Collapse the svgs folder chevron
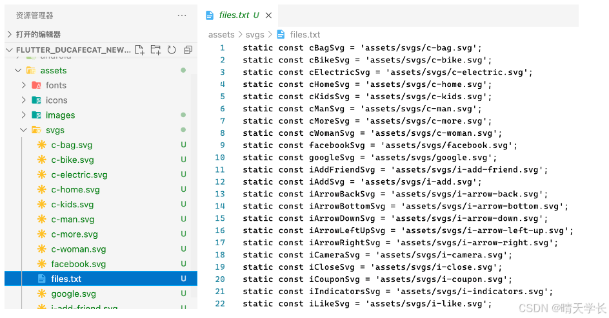This screenshot has width=609, height=318. point(24,130)
